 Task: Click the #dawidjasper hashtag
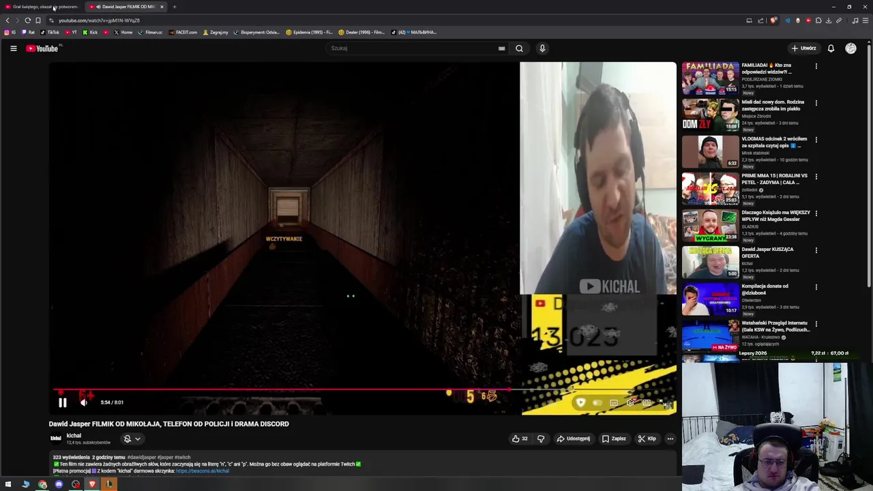tap(141, 458)
